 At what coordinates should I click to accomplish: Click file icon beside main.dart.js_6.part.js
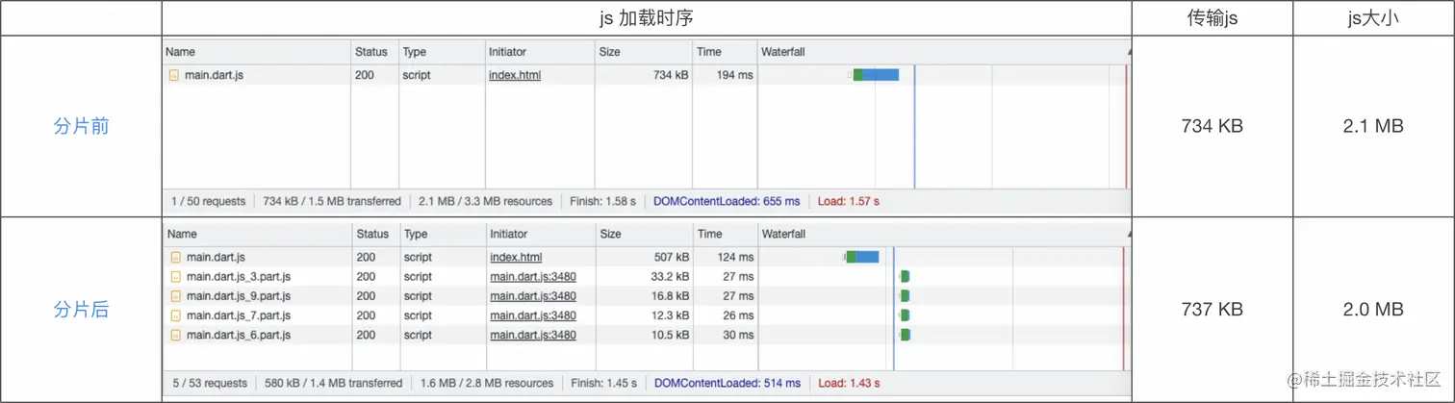pyautogui.click(x=175, y=335)
